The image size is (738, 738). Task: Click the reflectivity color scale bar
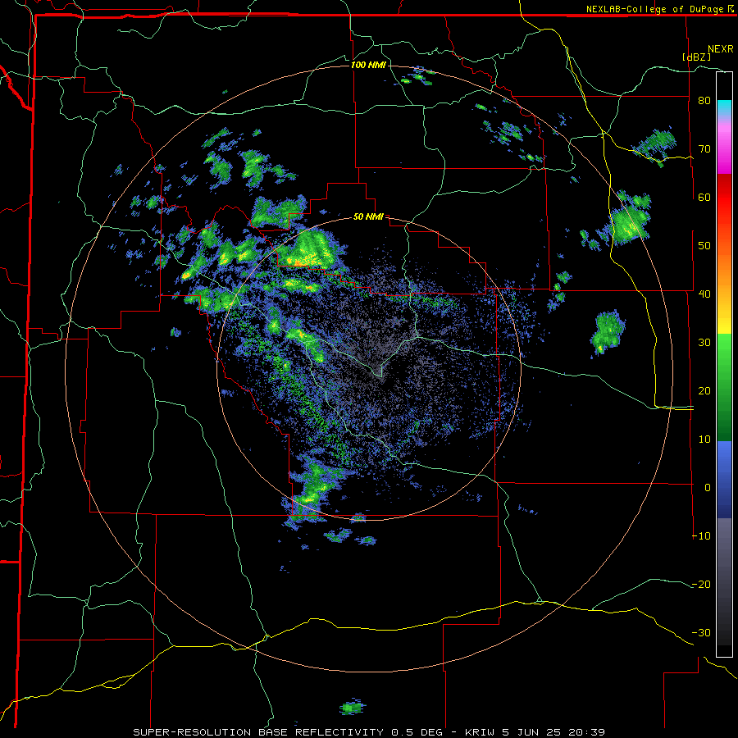point(724,364)
